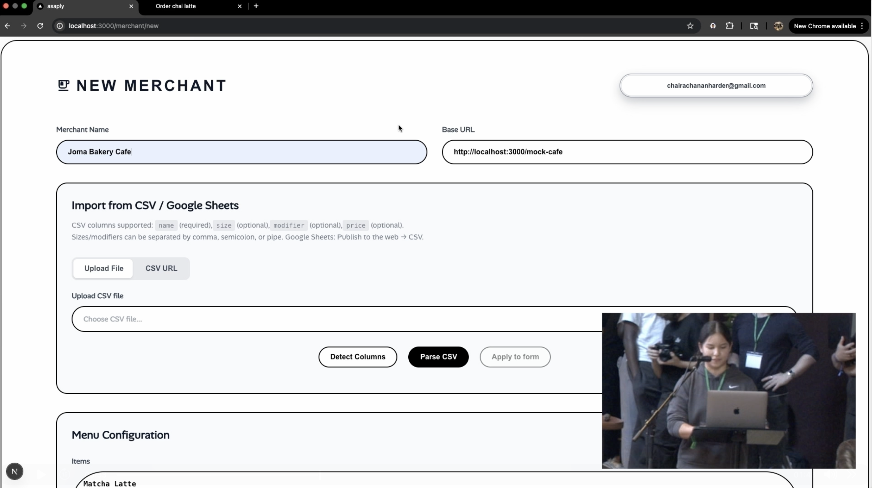Reload the current page
Viewport: 872px width, 488px height.
[x=40, y=26]
